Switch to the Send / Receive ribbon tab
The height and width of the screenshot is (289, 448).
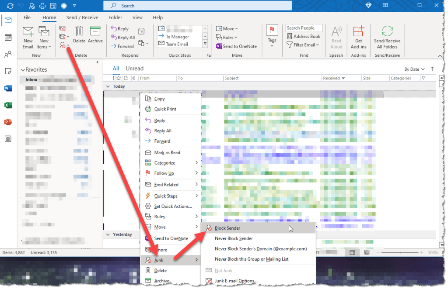click(x=82, y=17)
